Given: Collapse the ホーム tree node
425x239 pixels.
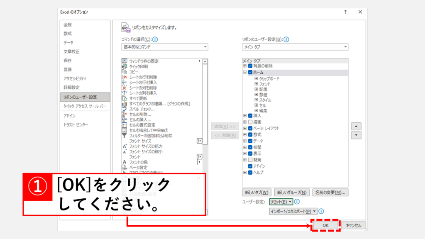Looking at the screenshot, I should tap(245, 72).
